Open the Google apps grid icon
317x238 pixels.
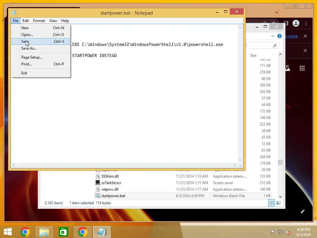click(x=302, y=68)
